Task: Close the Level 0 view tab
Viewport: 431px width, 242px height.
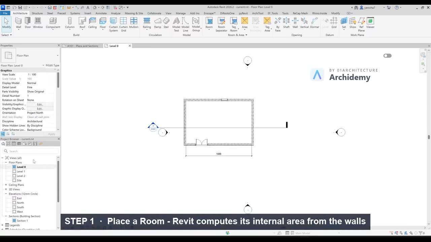Action: tap(130, 46)
